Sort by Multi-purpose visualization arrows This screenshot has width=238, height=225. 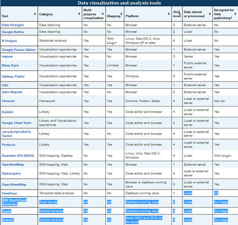click(x=103, y=14)
